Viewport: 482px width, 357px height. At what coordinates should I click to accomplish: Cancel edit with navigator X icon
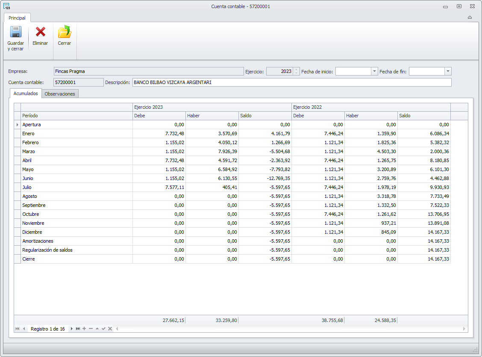(x=110, y=329)
